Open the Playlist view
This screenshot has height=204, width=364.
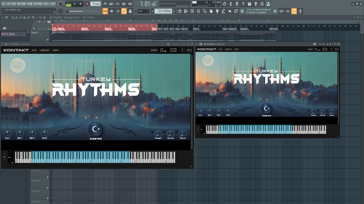(x=180, y=11)
